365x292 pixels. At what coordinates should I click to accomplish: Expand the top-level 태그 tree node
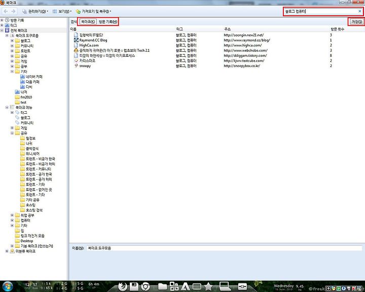pyautogui.click(x=2, y=25)
